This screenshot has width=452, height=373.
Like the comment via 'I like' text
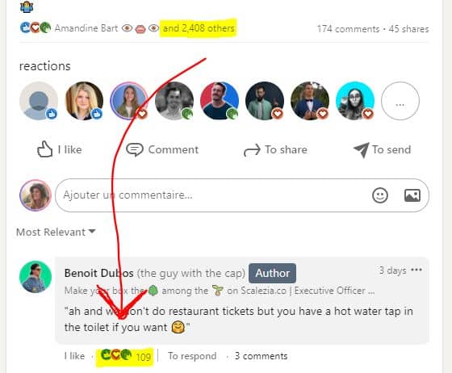(74, 356)
